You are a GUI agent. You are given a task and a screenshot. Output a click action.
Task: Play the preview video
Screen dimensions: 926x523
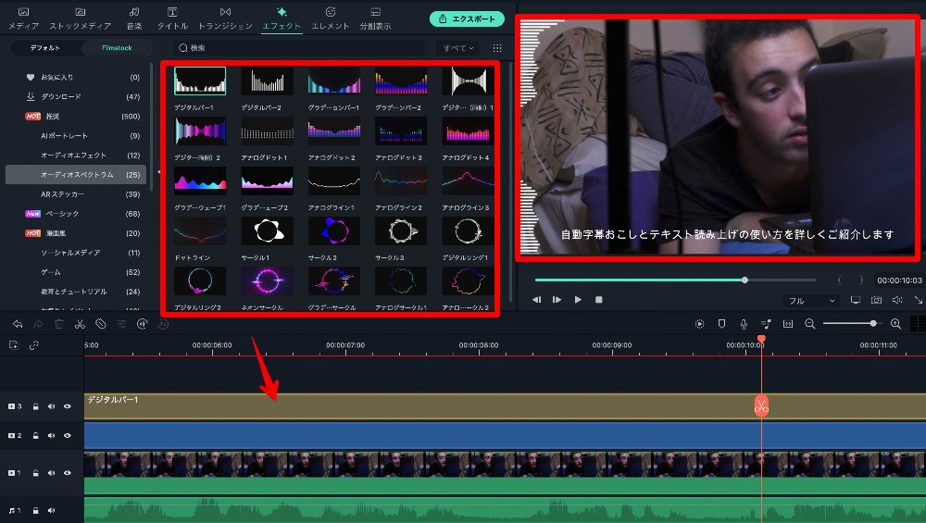(578, 300)
